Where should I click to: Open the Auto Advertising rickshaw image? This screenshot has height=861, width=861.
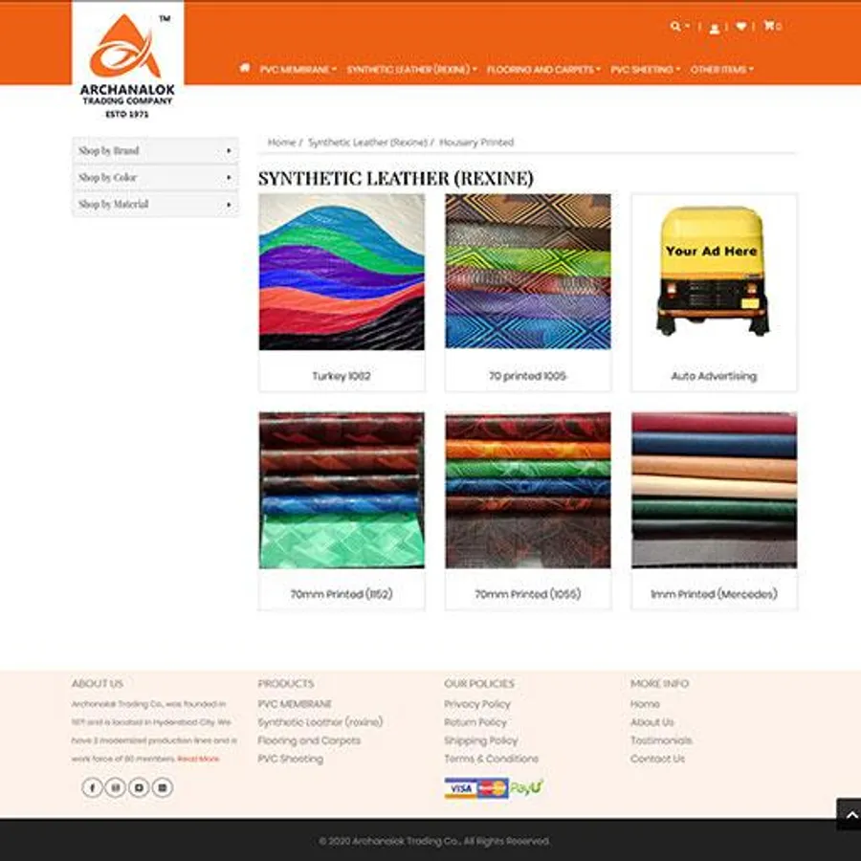714,272
